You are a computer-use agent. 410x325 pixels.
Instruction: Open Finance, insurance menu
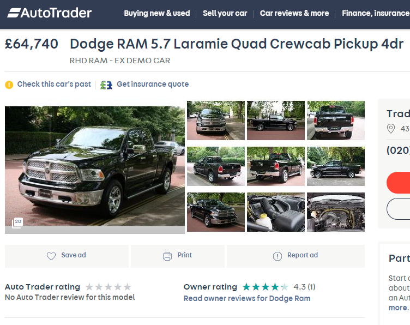click(x=376, y=13)
